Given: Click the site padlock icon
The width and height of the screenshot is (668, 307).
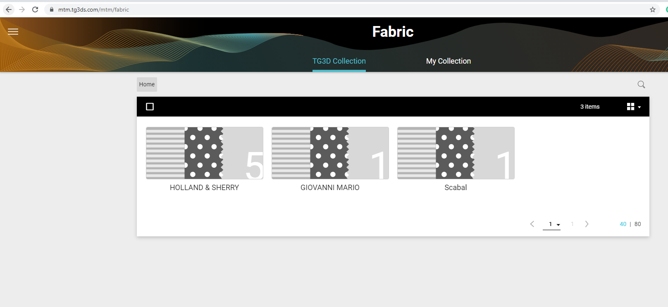Looking at the screenshot, I should (52, 10).
